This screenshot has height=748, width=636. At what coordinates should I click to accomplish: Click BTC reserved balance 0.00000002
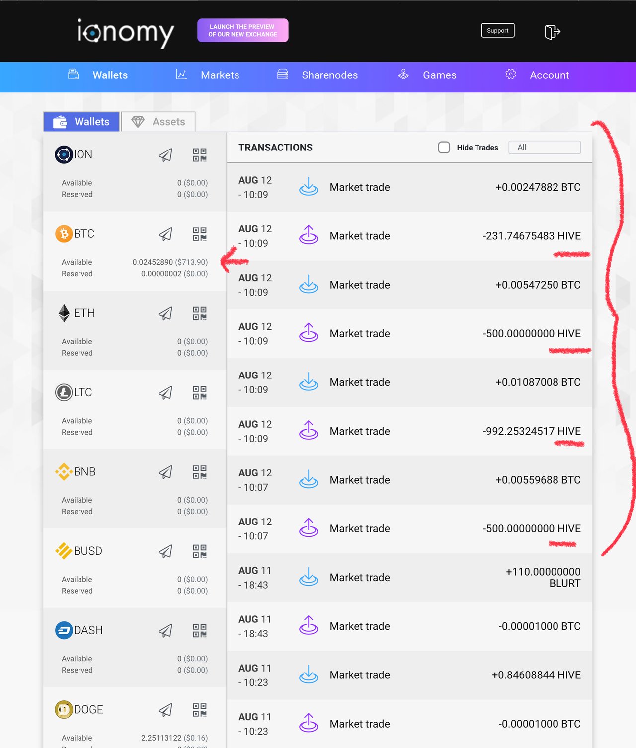(x=174, y=274)
